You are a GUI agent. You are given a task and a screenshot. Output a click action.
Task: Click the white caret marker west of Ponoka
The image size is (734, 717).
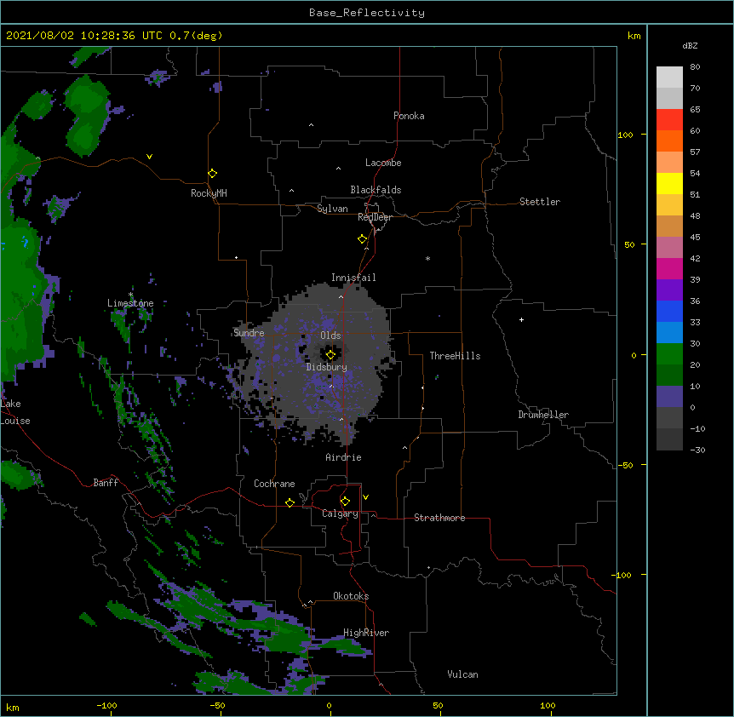tap(312, 125)
